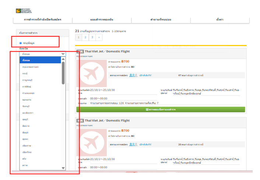This screenshot has height=180, width=260.
Task: Click the scroll-up arrow in the province list
Action: click(63, 59)
